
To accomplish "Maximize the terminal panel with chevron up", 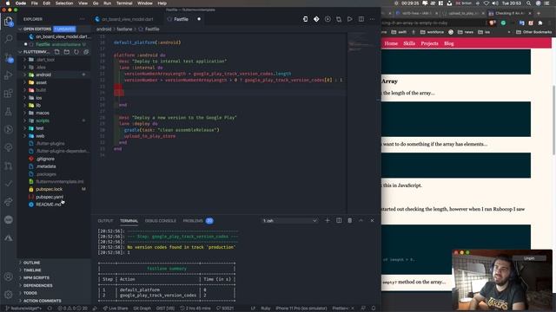I will click(x=361, y=220).
